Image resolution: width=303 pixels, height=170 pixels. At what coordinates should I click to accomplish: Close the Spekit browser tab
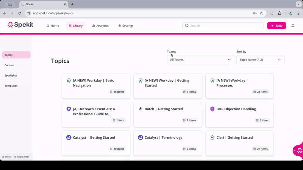point(65,4)
